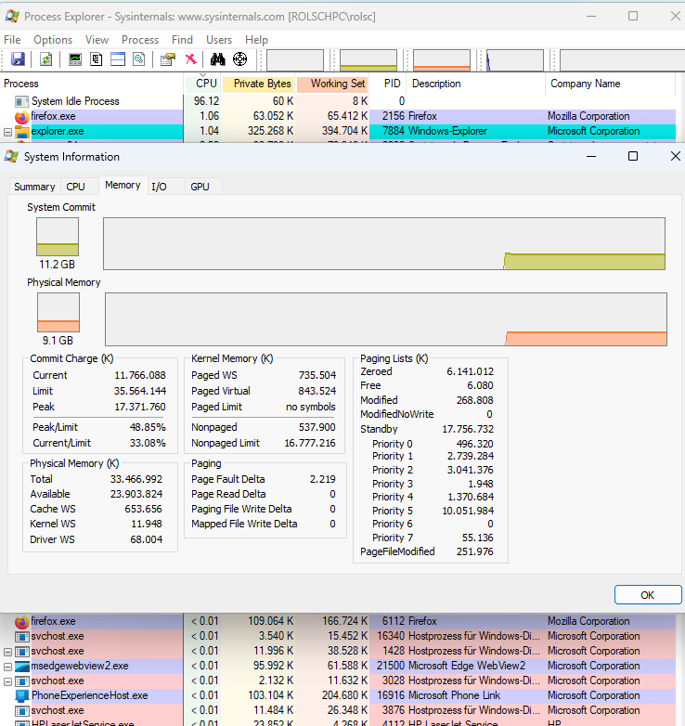Open the Help menu
Image resolution: width=685 pixels, height=726 pixels.
pos(256,40)
